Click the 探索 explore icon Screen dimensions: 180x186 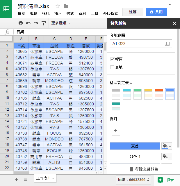tap(160, 180)
